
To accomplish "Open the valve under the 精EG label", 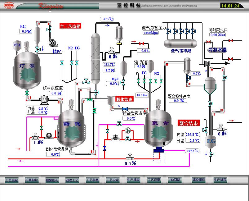I will (62, 63).
